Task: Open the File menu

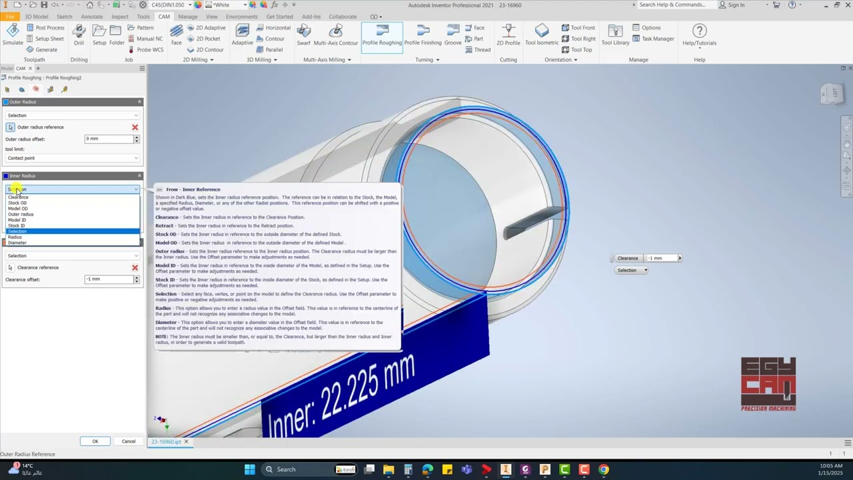Action: click(x=10, y=17)
